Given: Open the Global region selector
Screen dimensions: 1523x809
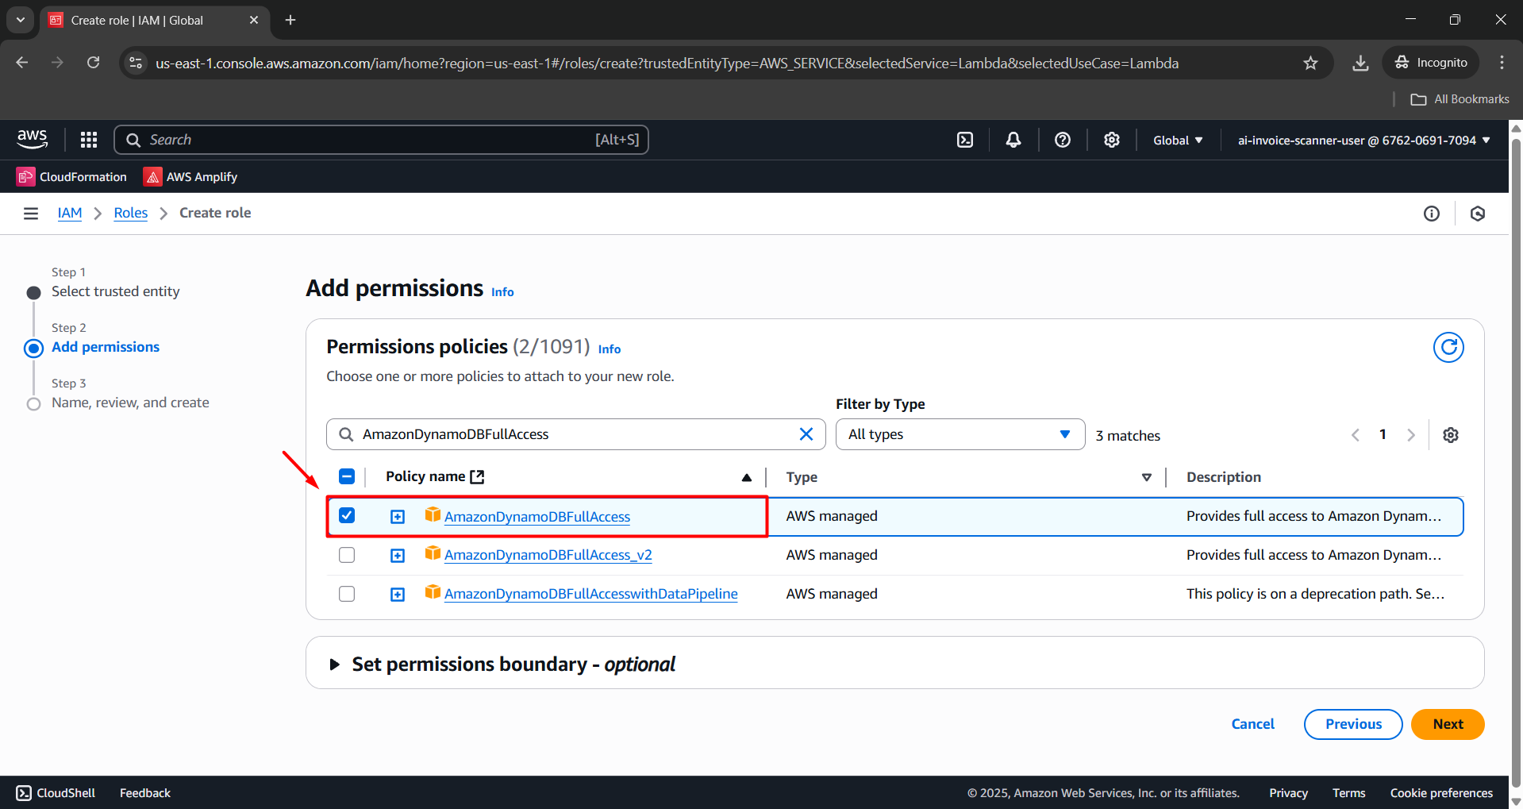Looking at the screenshot, I should 1178,139.
